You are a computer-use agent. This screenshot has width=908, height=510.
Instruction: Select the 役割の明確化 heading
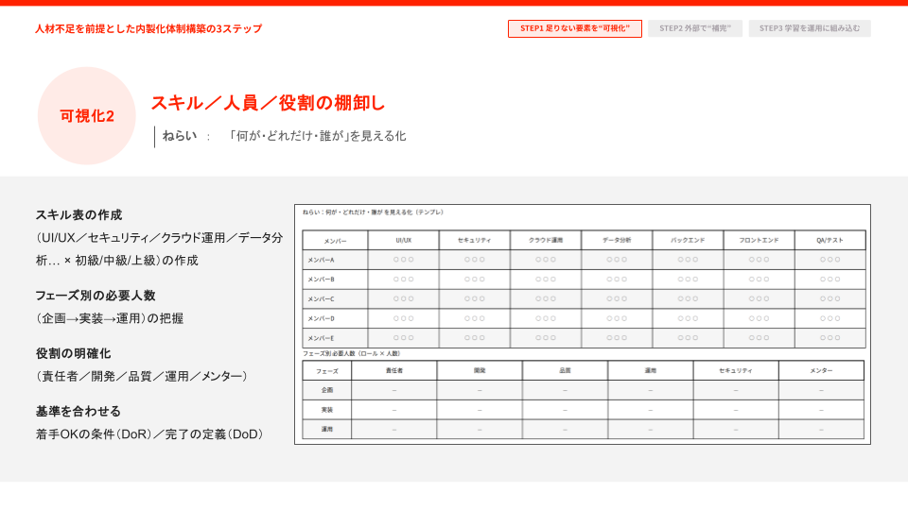coord(73,353)
